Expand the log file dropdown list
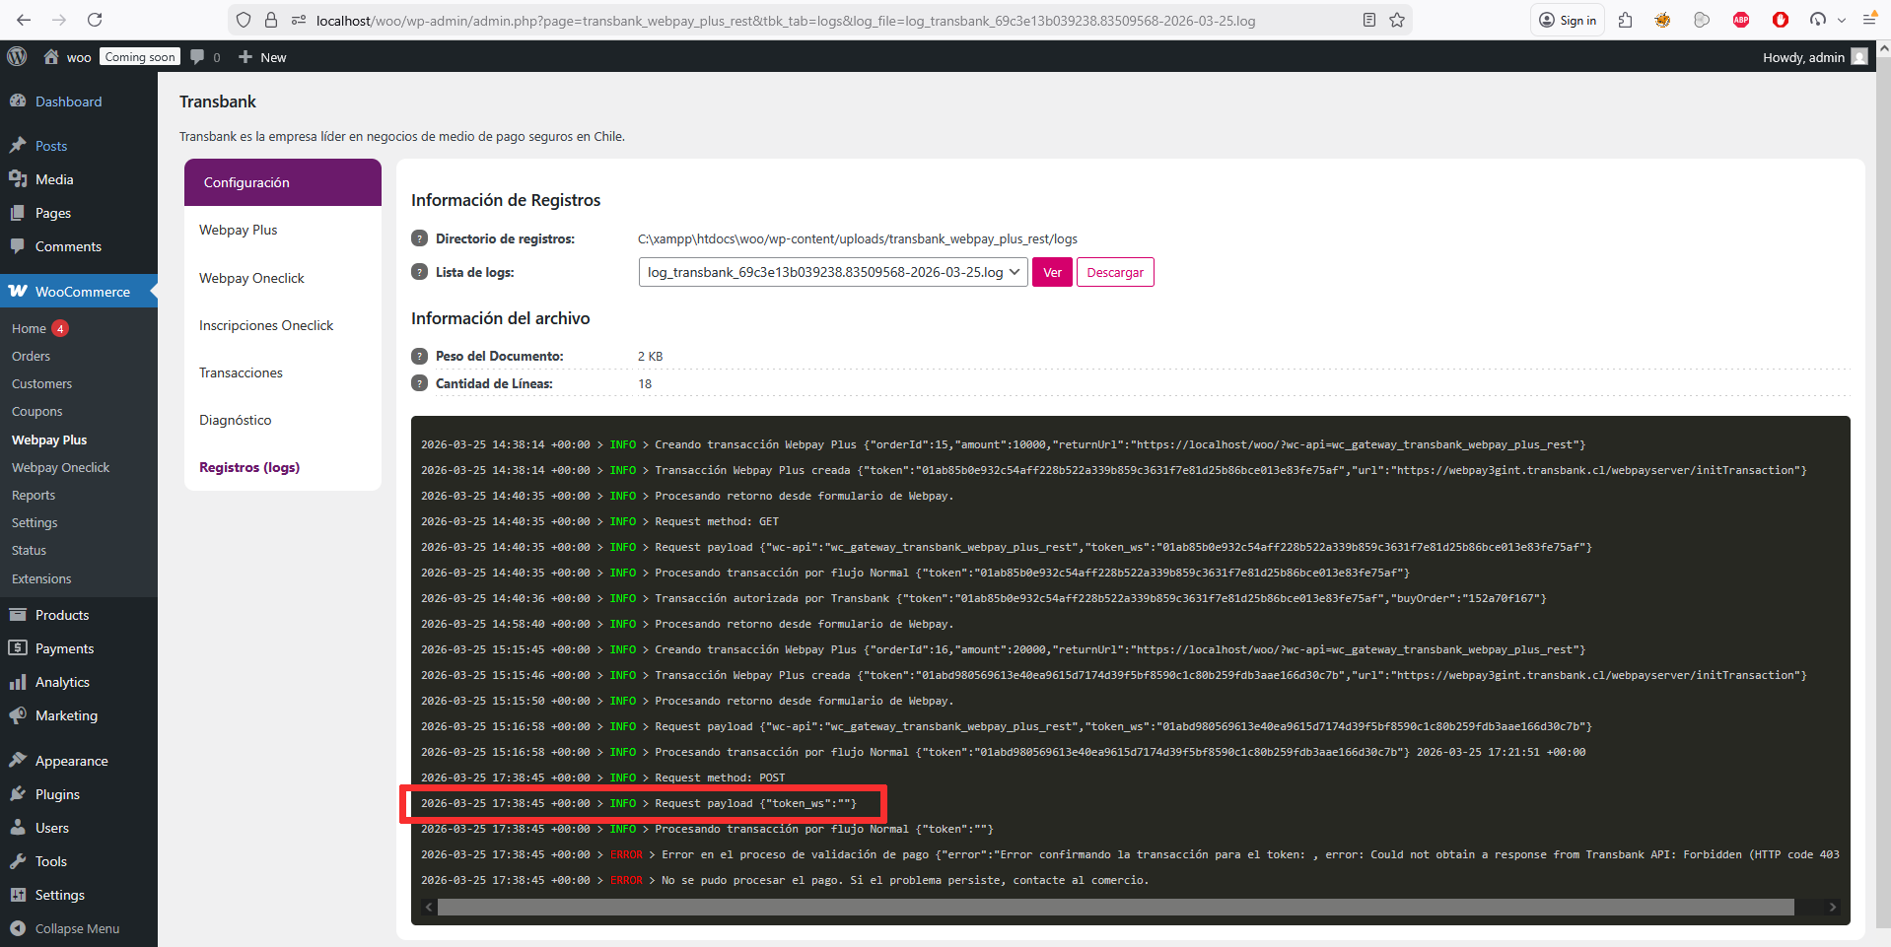This screenshot has width=1891, height=947. [833, 272]
